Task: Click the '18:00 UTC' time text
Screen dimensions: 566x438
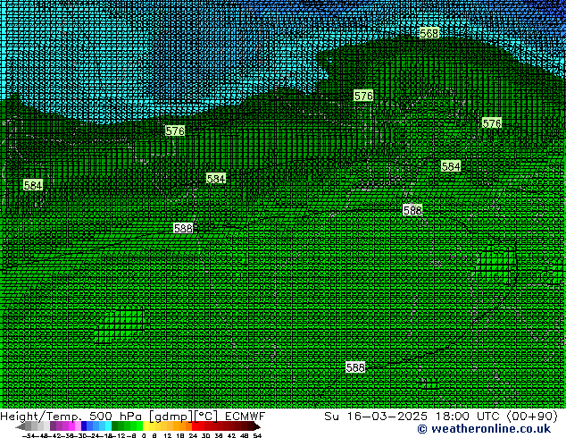Action: pyautogui.click(x=467, y=416)
